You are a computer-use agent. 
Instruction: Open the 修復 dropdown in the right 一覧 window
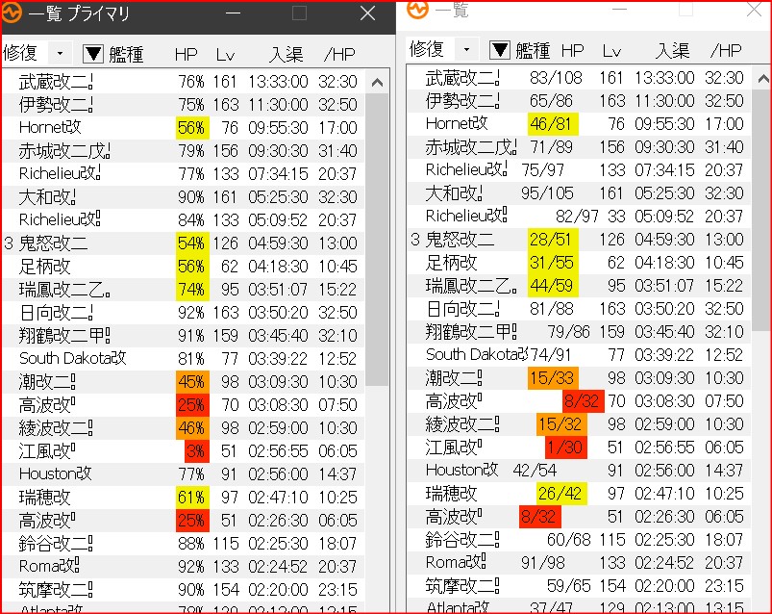coord(466,50)
